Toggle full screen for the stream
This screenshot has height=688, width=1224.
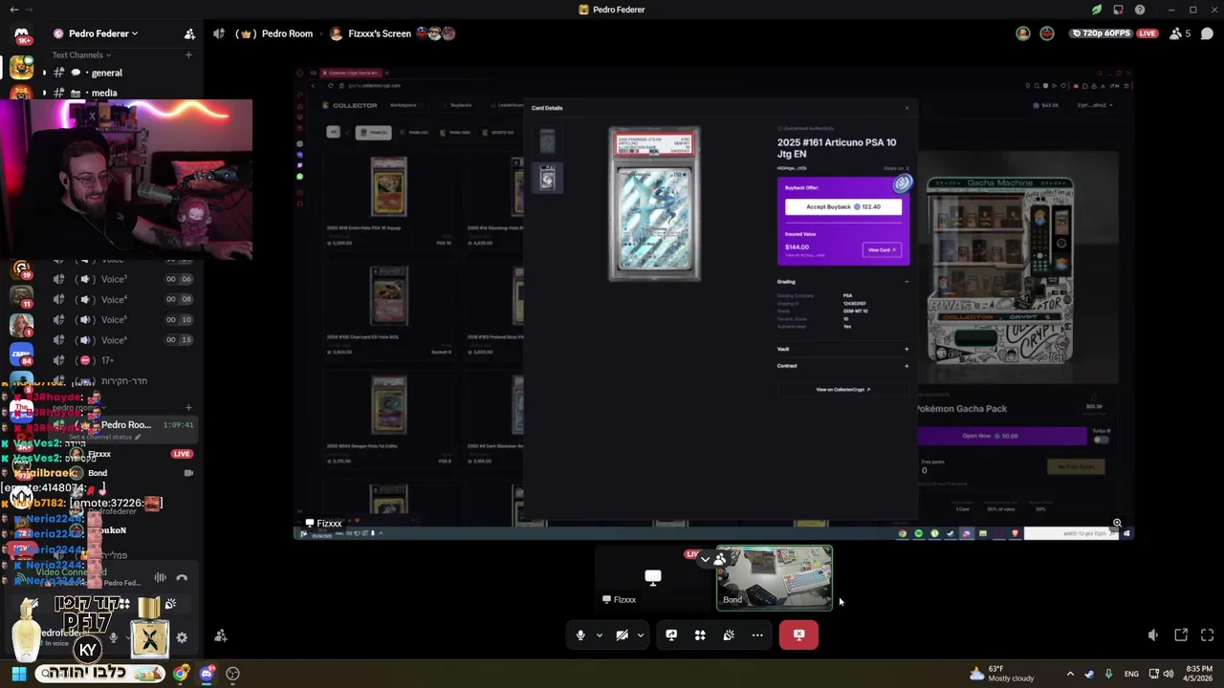pyautogui.click(x=1208, y=634)
